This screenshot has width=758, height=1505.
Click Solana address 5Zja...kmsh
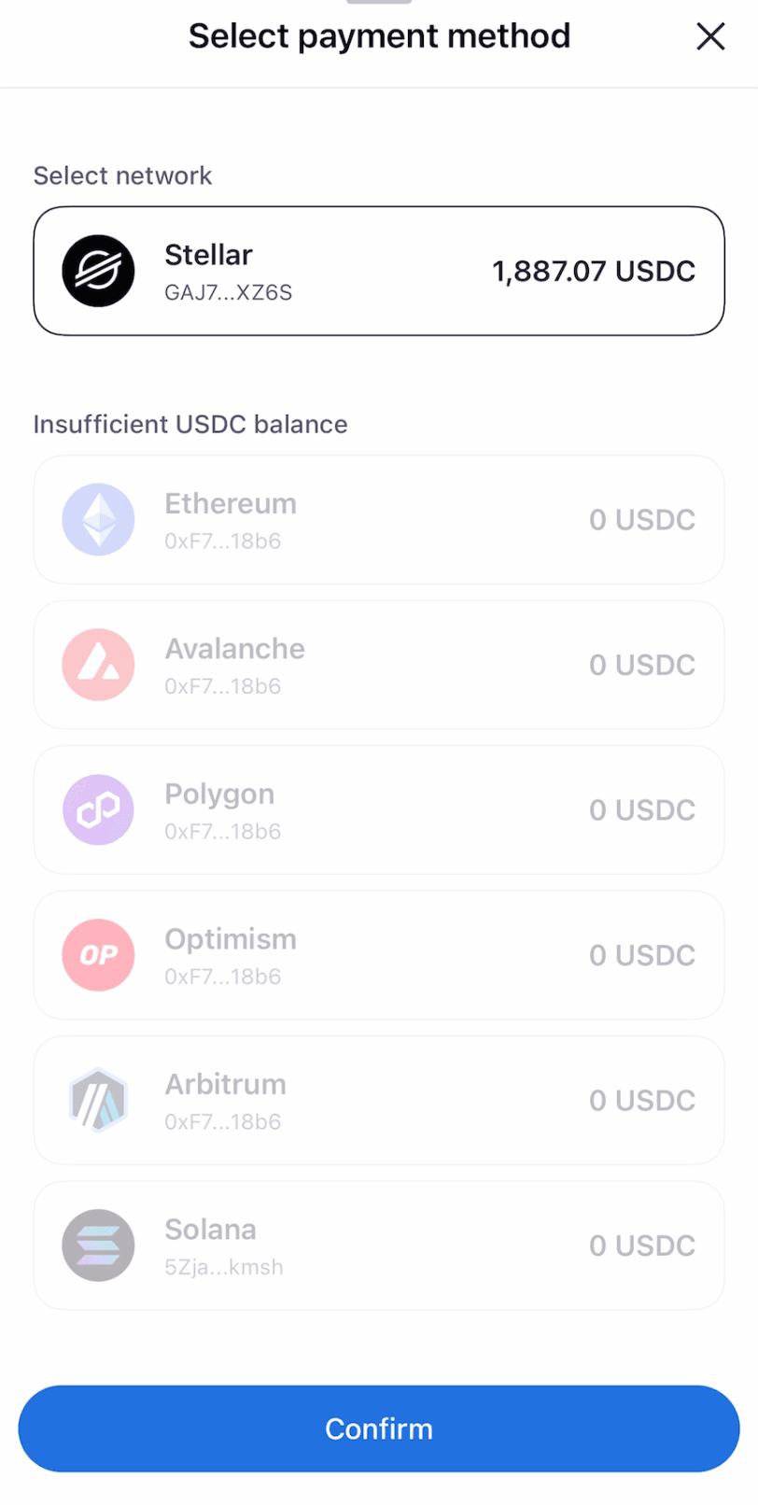click(223, 1267)
